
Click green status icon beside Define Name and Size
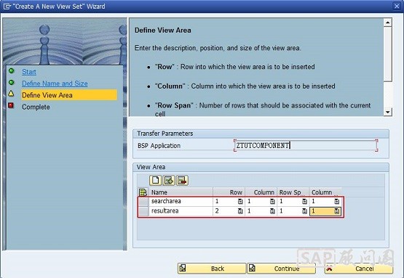[x=12, y=83]
